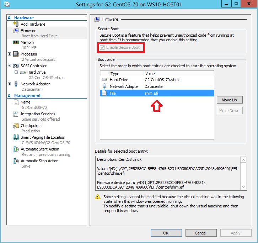
Task: Click the Automatic Stop Action icon
Action: (16, 161)
